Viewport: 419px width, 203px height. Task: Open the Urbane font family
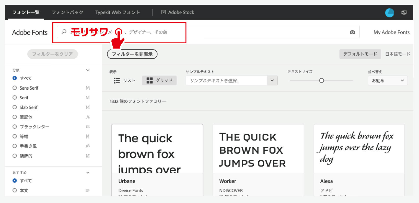(x=127, y=181)
